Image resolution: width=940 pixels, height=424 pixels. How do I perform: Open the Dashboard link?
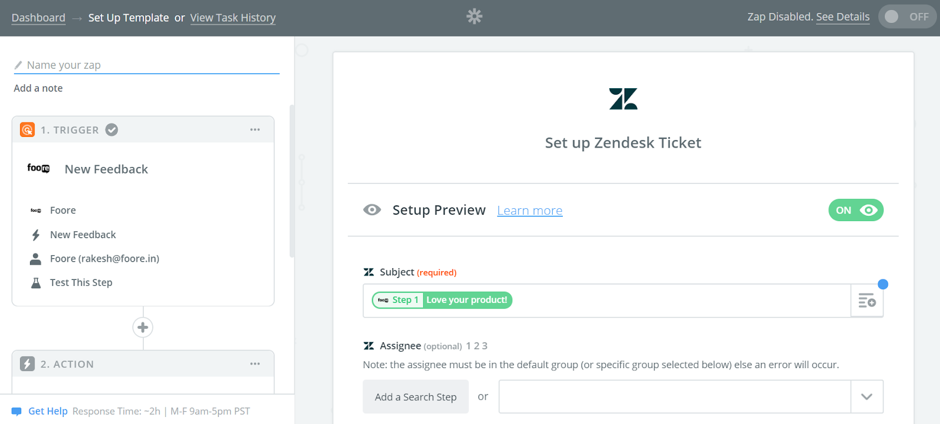click(38, 18)
